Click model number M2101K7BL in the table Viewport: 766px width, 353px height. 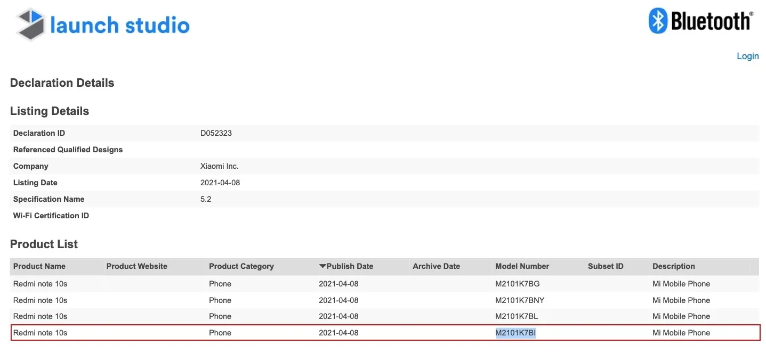click(517, 316)
